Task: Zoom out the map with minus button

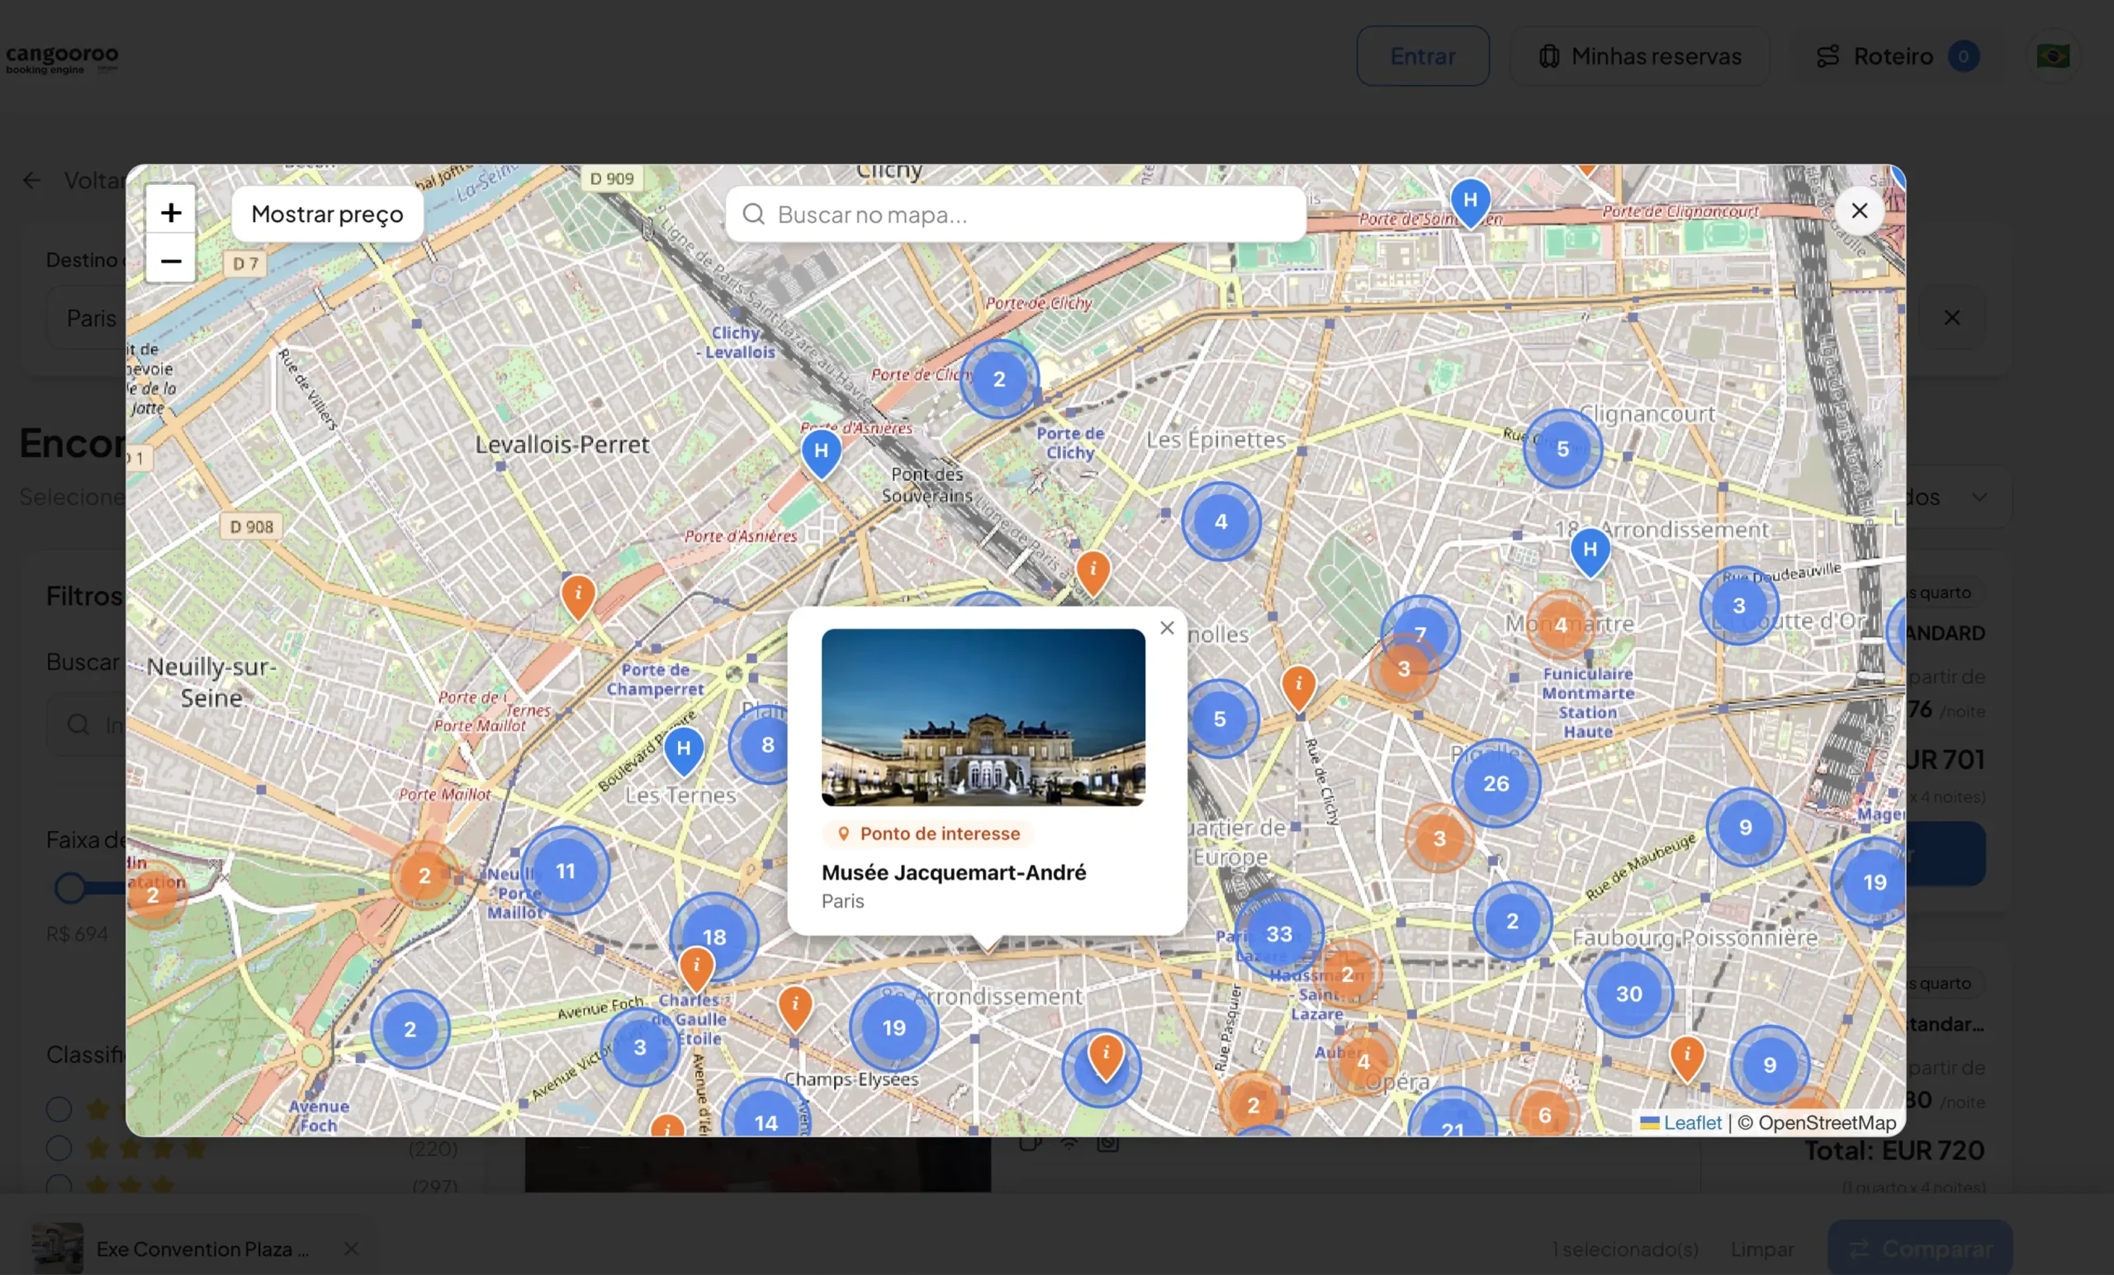Action: pyautogui.click(x=171, y=260)
